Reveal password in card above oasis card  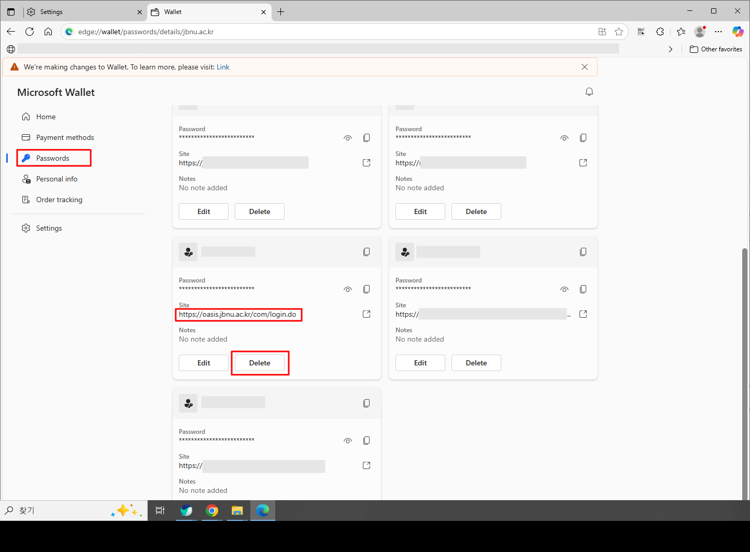[x=348, y=138]
